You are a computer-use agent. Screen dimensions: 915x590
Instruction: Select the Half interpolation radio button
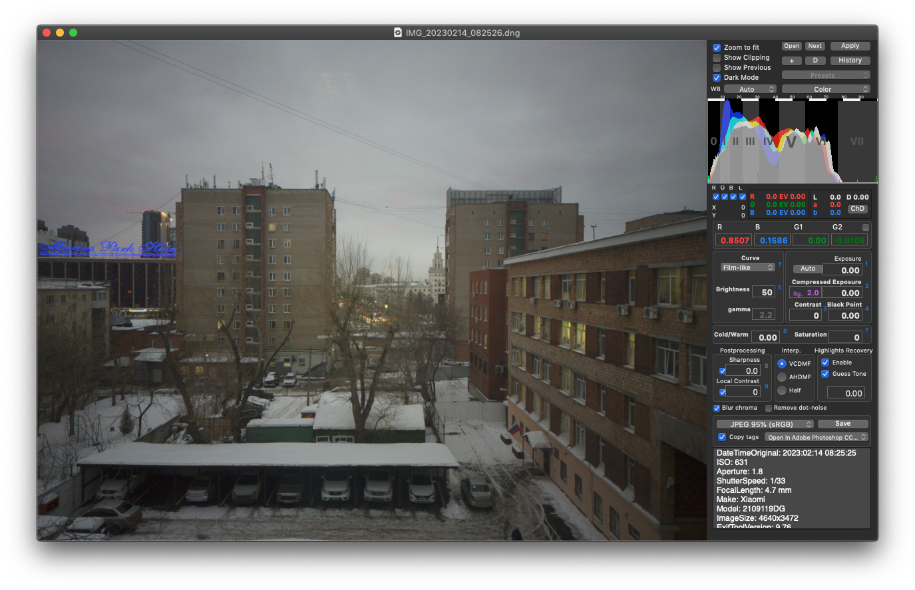[782, 390]
